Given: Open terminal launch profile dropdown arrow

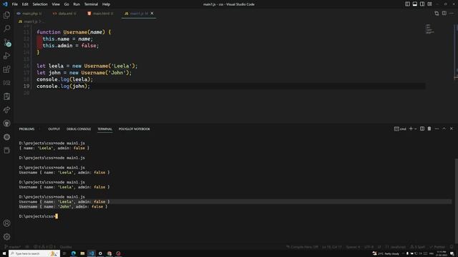Looking at the screenshot, I should 415,128.
